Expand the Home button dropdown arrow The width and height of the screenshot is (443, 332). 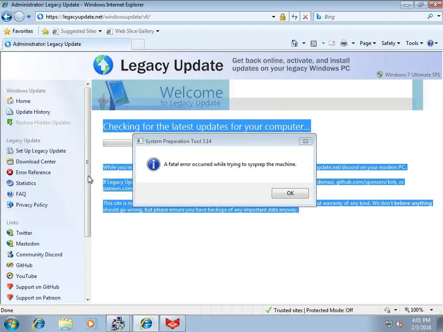(x=304, y=43)
